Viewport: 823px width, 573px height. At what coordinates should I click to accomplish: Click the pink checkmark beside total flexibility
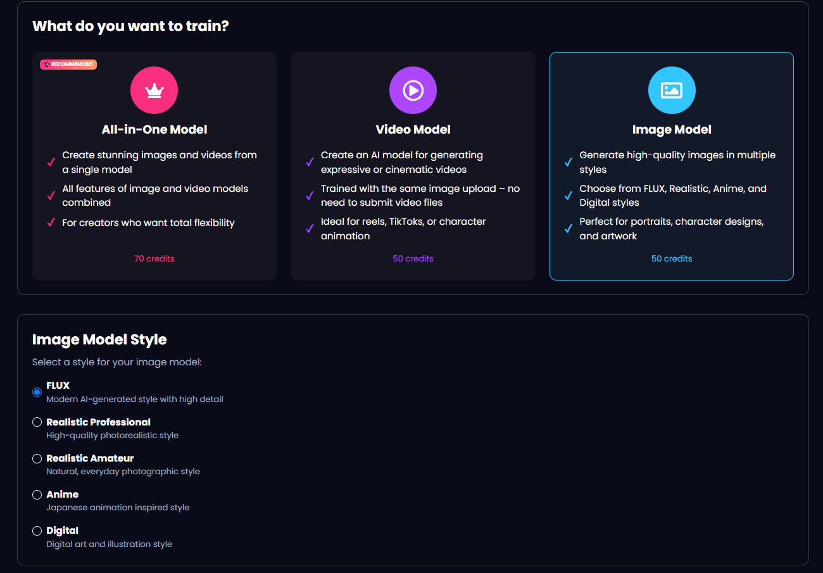pos(52,223)
